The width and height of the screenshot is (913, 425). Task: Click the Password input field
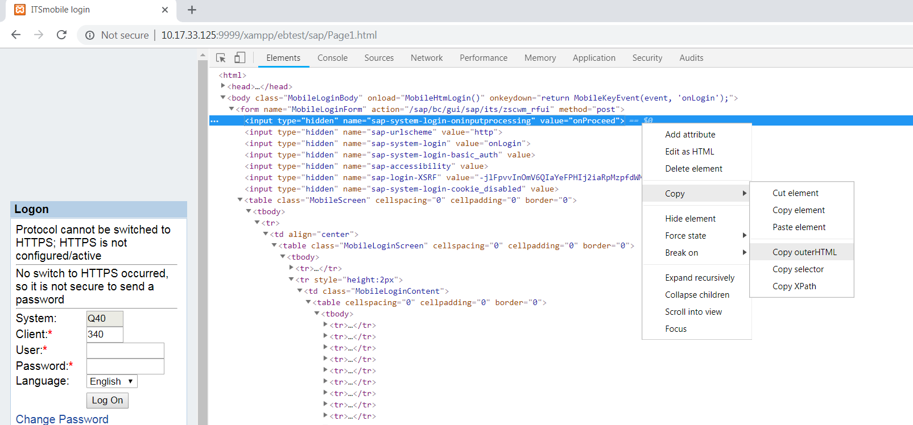pyautogui.click(x=125, y=366)
